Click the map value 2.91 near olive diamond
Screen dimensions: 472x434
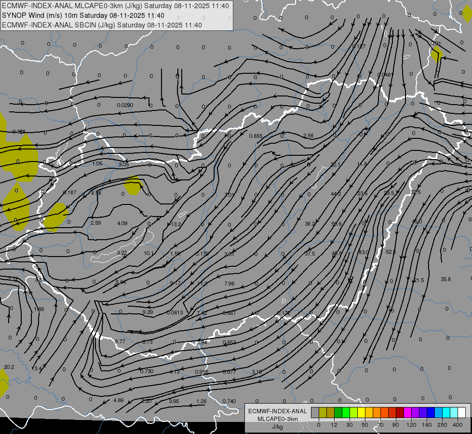pyautogui.click(x=436, y=43)
